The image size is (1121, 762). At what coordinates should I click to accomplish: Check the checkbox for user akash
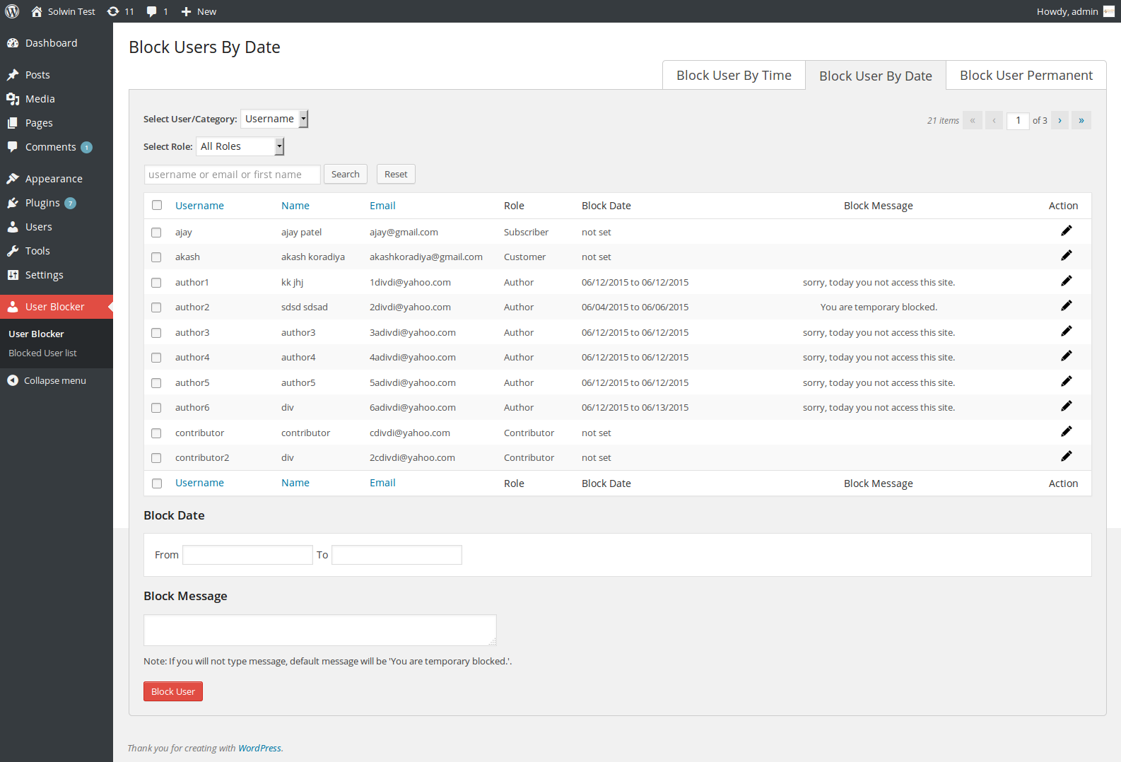[156, 257]
